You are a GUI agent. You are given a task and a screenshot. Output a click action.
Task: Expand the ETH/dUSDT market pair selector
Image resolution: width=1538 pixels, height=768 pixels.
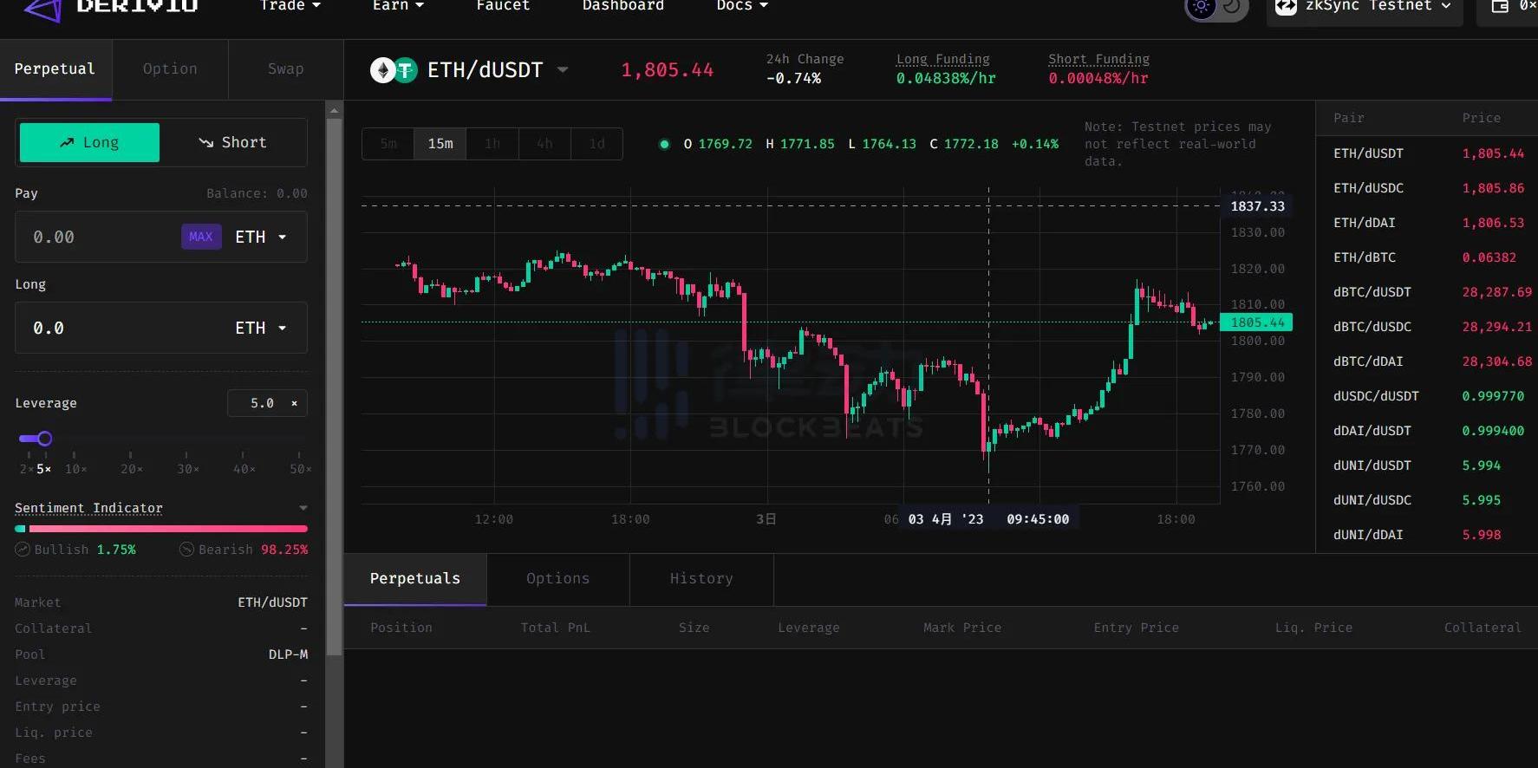click(563, 70)
